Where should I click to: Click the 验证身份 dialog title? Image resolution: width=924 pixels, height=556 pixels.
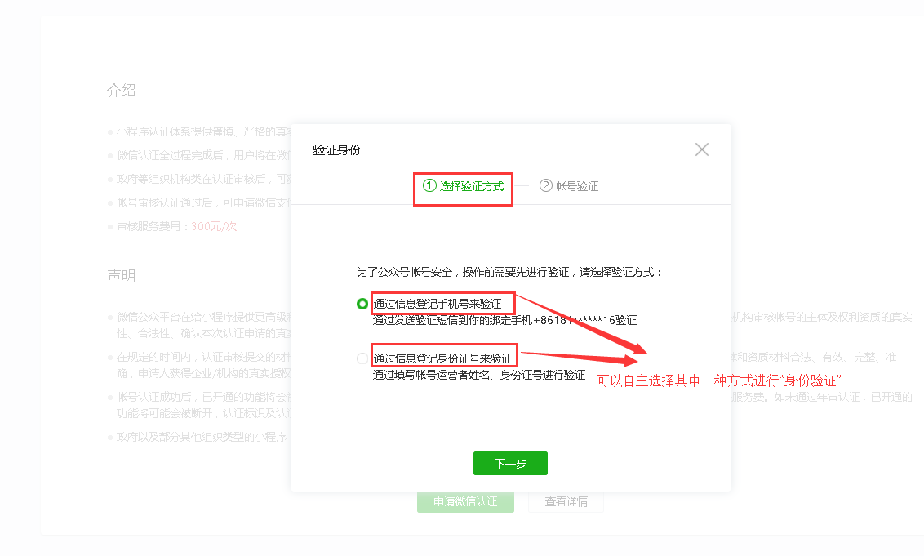(336, 149)
